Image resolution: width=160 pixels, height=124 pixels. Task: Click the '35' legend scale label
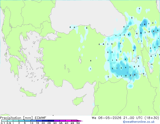pos(61,123)
